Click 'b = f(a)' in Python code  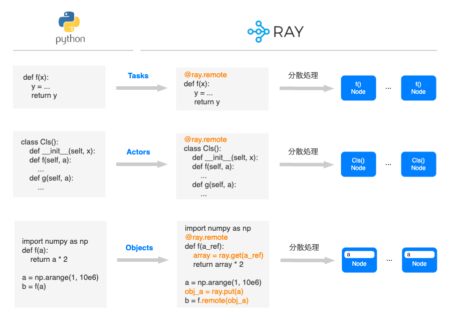click(x=34, y=286)
